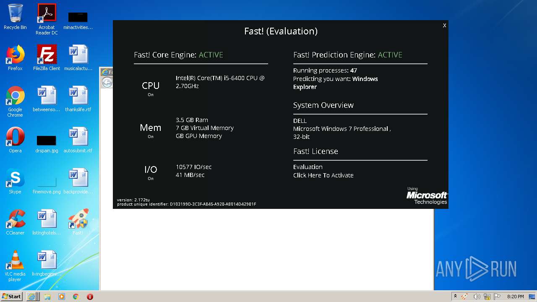Click the Microsoft Technologies logo

427,196
